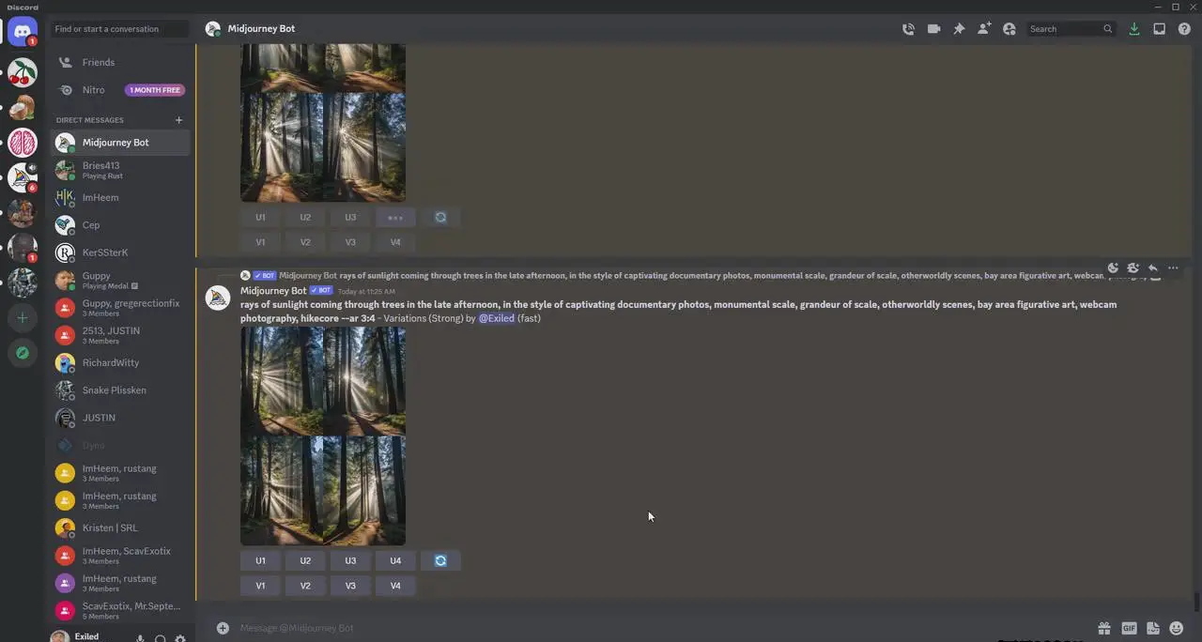
Task: Create a new direct message
Action: click(x=178, y=120)
